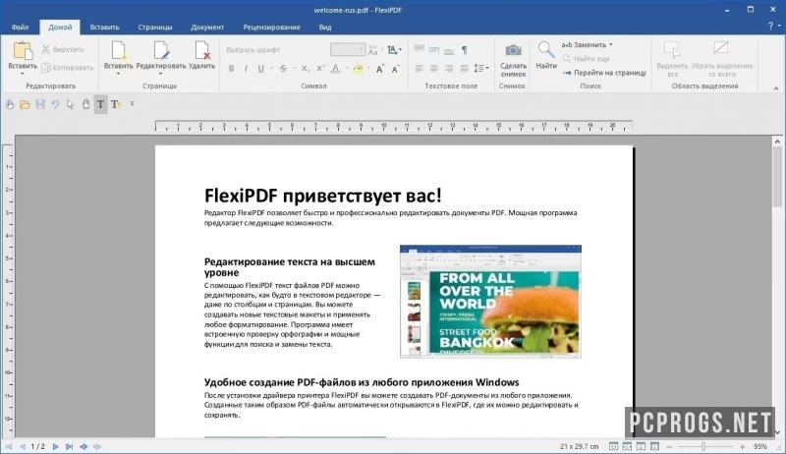Viewport: 786px width, 454px height.
Task: Expand the Заменить dropdown arrow
Action: [x=610, y=44]
